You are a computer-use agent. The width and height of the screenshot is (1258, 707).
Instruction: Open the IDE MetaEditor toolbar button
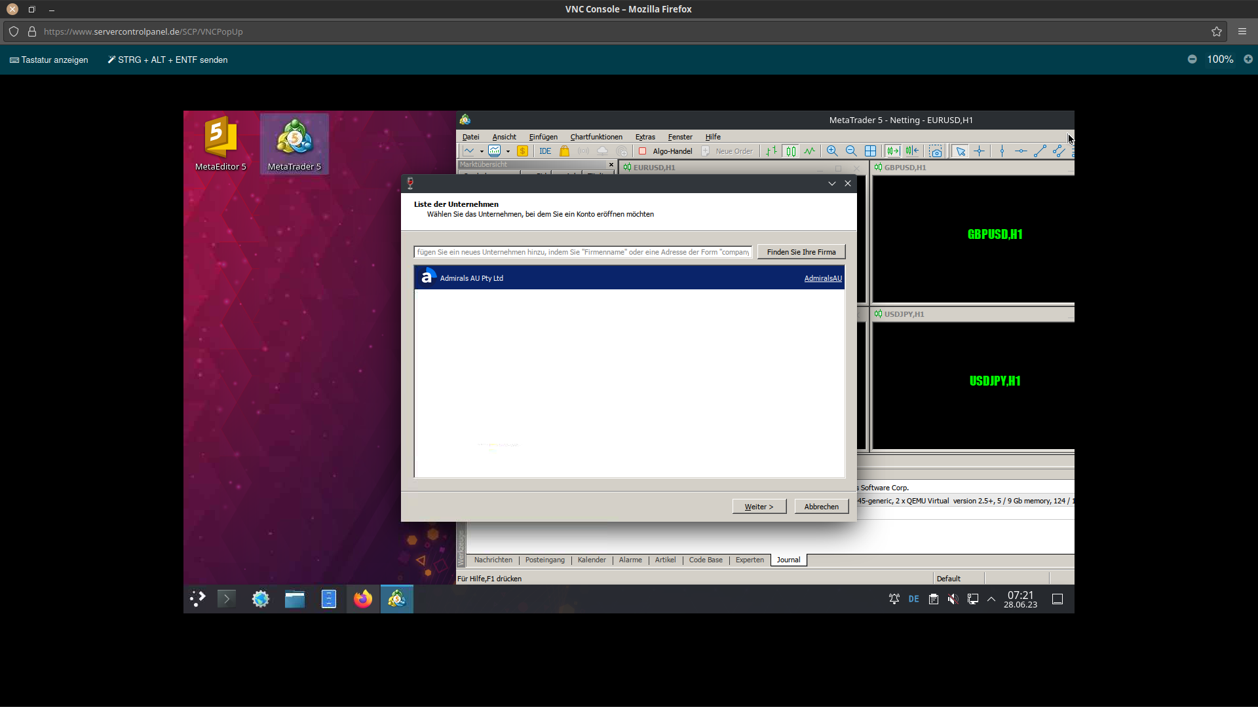click(x=545, y=151)
